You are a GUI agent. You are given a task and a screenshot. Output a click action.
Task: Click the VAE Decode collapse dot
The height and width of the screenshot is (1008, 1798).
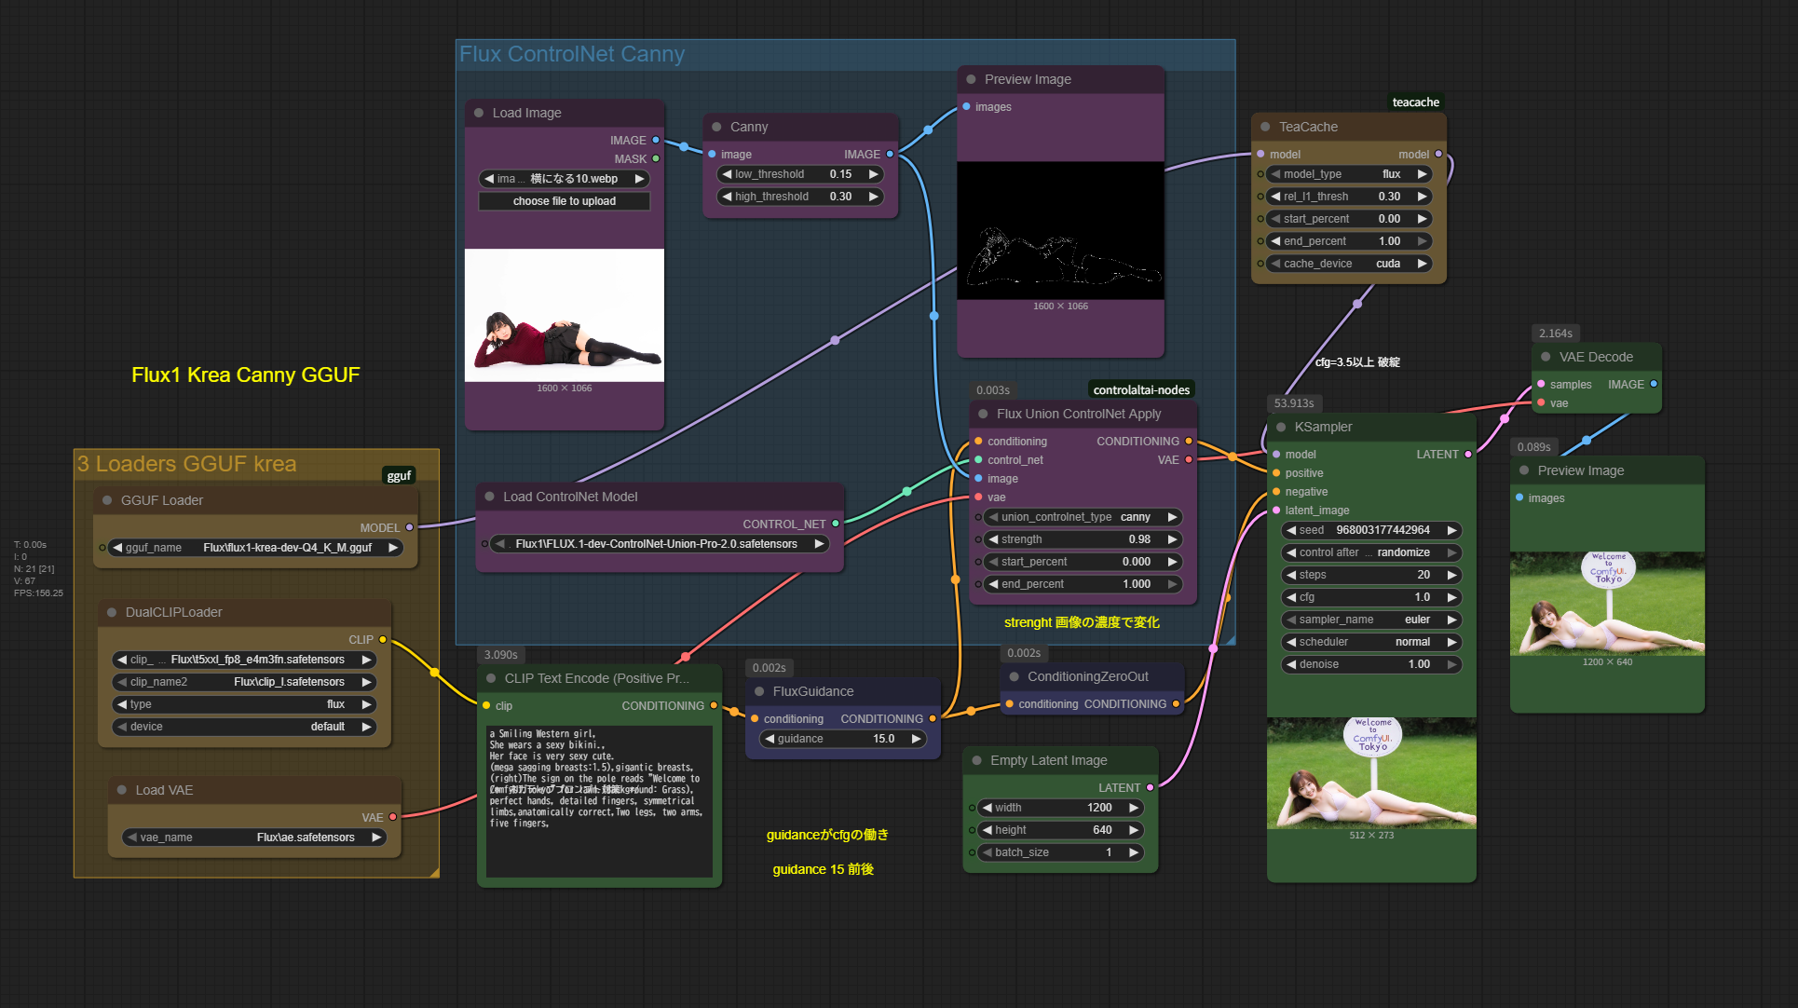tap(1546, 357)
